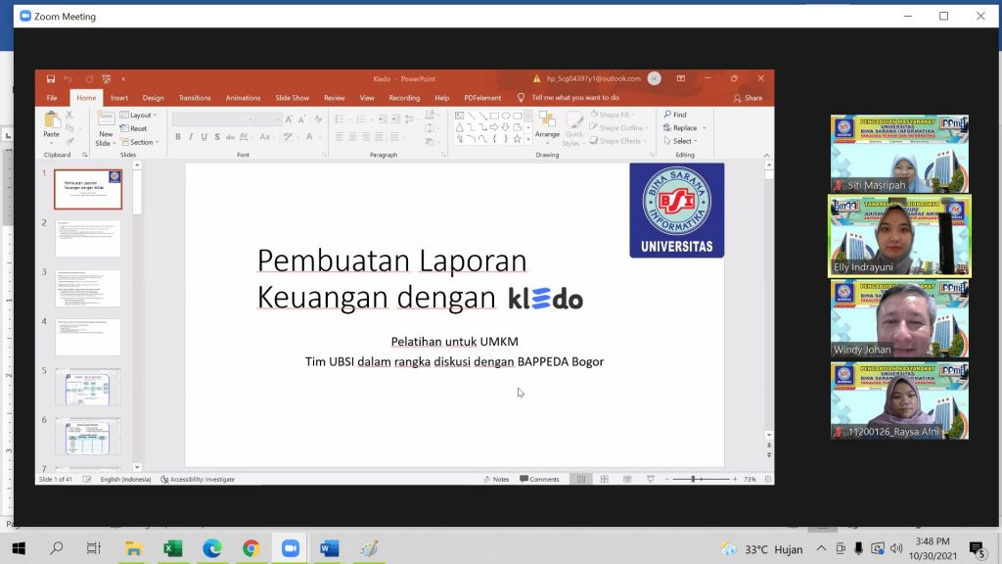Switch to the Animations tab

point(243,98)
